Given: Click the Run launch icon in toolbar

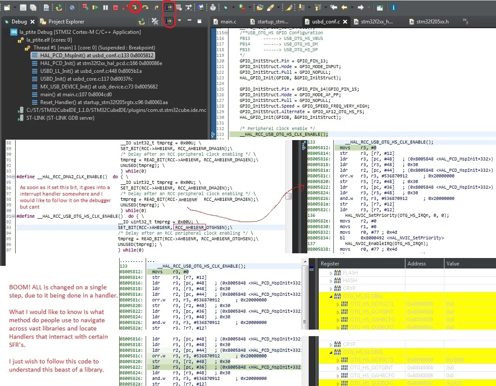Looking at the screenshot, I should [242, 7].
